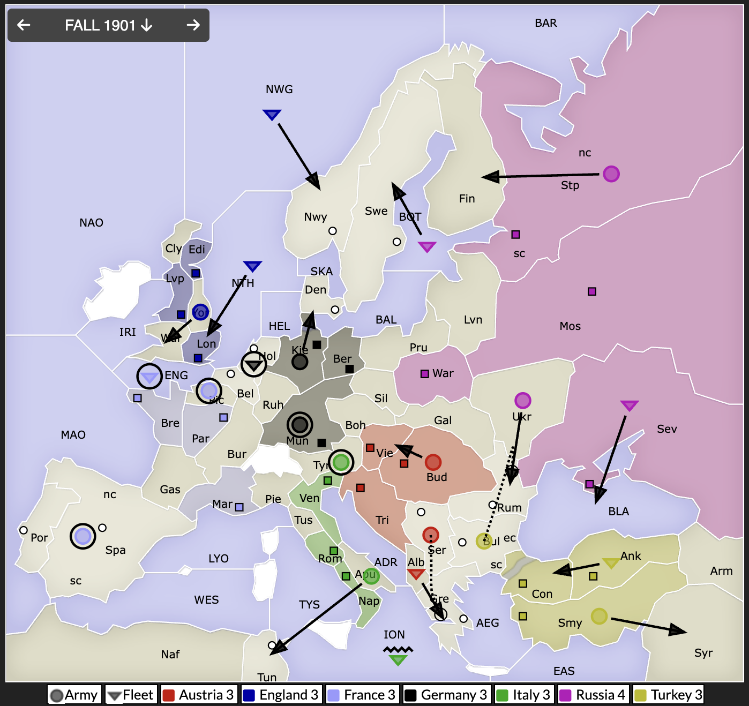Screen dimensions: 749x706
Task: Click the Tun supply center marker
Action: (x=272, y=645)
